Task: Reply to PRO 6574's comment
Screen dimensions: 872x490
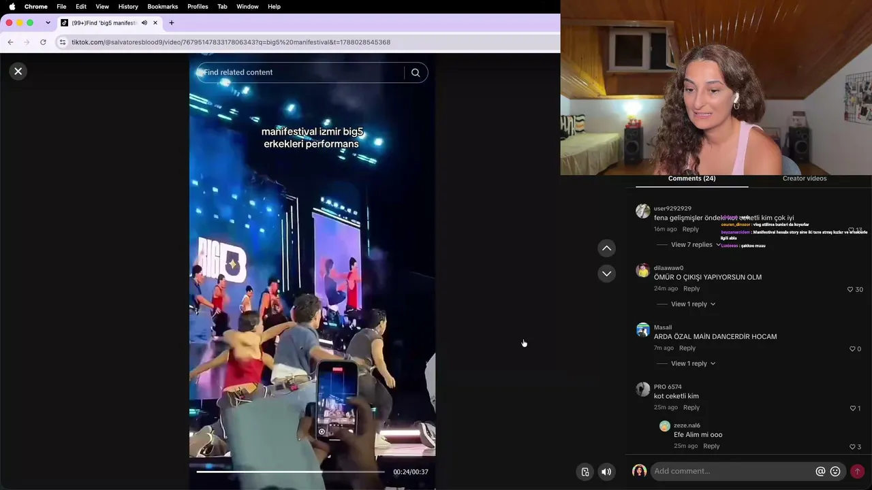Action: [x=691, y=408]
